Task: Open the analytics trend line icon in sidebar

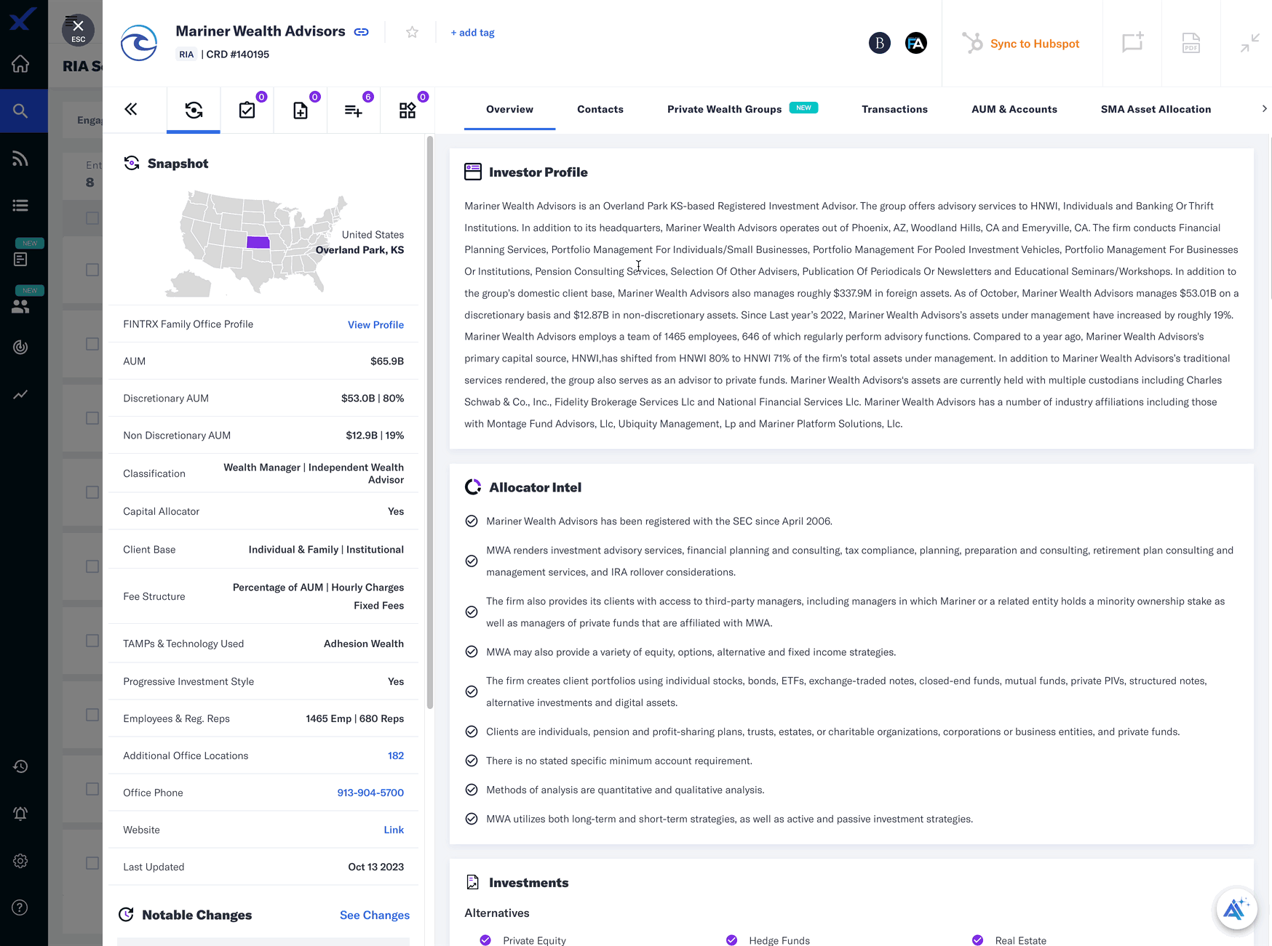Action: 20,395
